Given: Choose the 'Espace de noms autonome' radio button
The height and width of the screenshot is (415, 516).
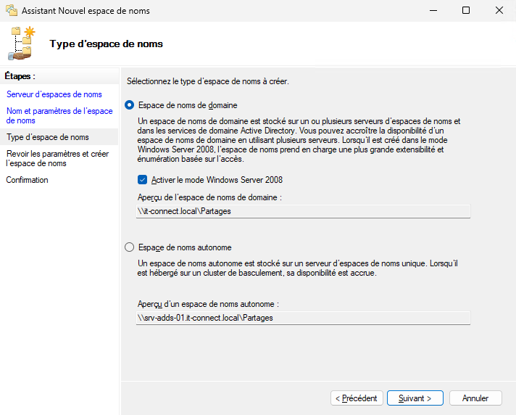Looking at the screenshot, I should pos(130,247).
